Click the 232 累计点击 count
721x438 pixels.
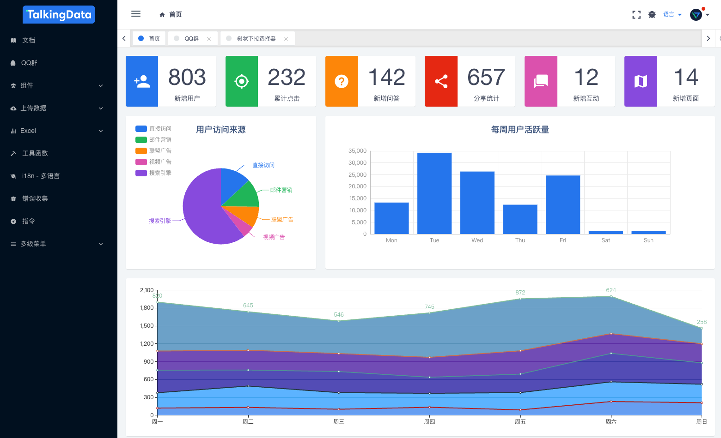pos(287,77)
